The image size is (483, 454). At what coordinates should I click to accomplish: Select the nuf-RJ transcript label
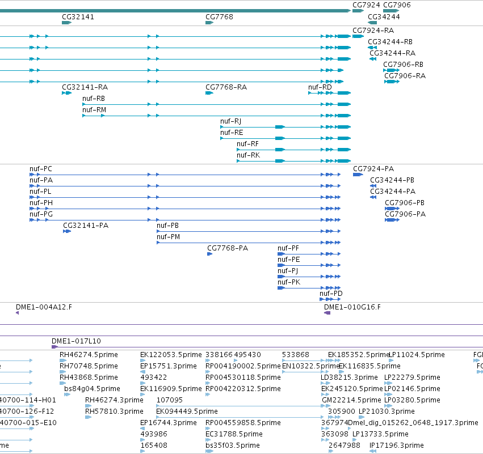point(231,121)
